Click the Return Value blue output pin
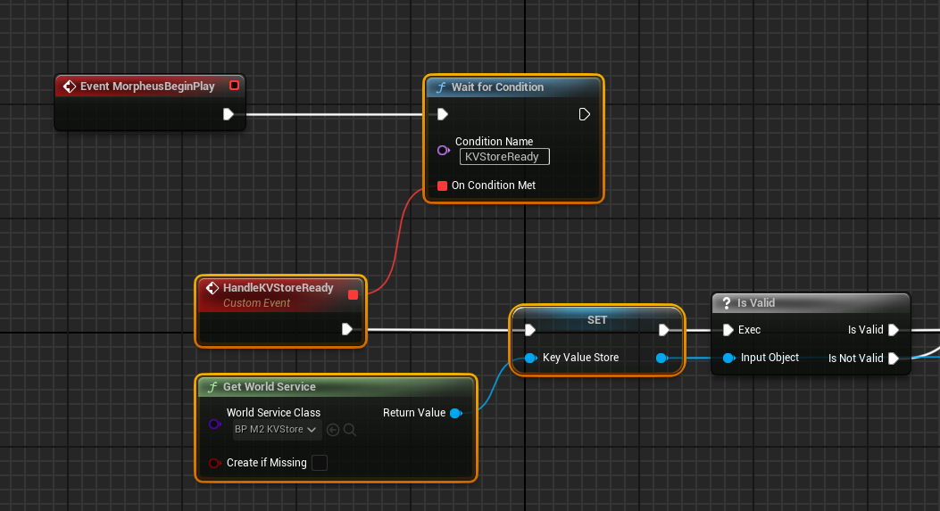The width and height of the screenshot is (940, 511). pos(455,413)
